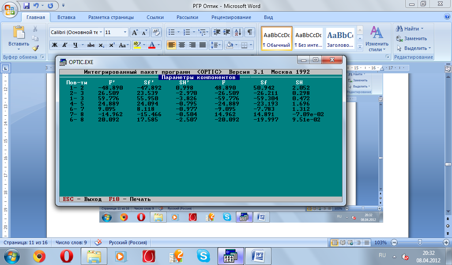Increase font size with grow-font icon
Screen dimensions: 452x265
[x=135, y=32]
